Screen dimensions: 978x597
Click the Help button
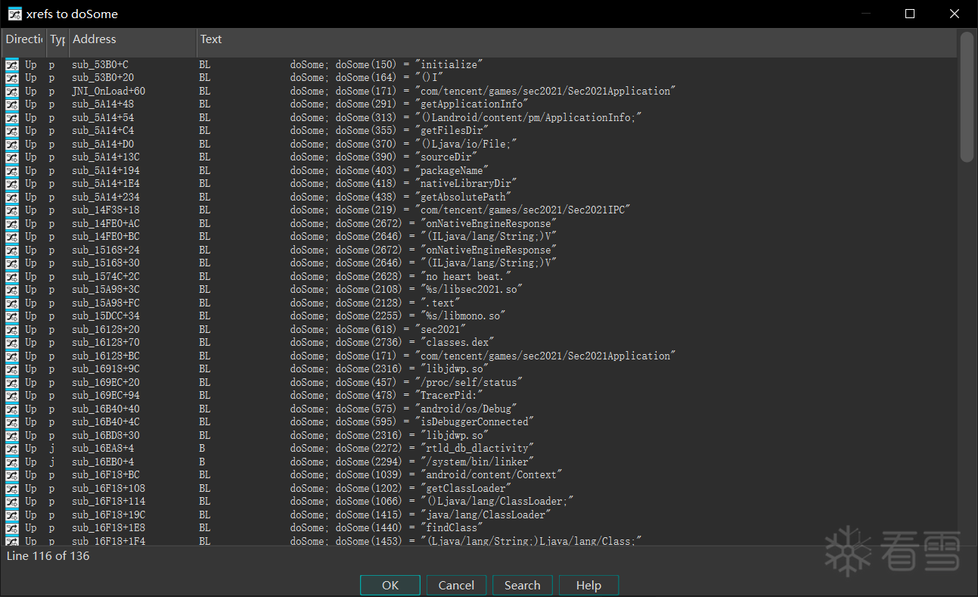pyautogui.click(x=588, y=585)
